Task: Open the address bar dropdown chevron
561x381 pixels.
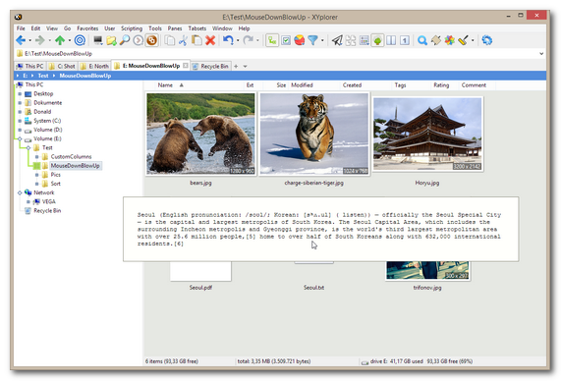Action: pyautogui.click(x=541, y=54)
